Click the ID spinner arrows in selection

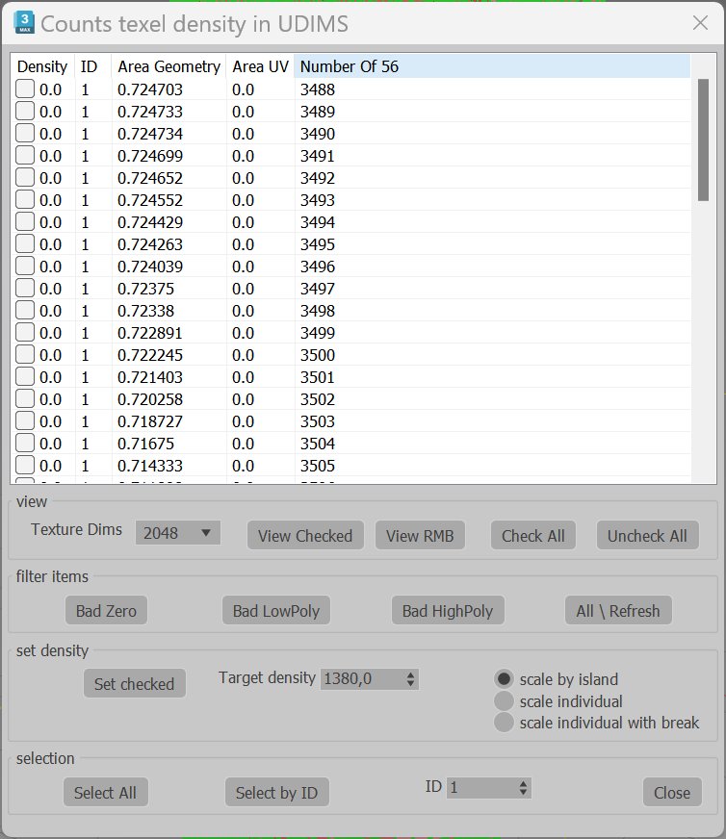tap(523, 788)
